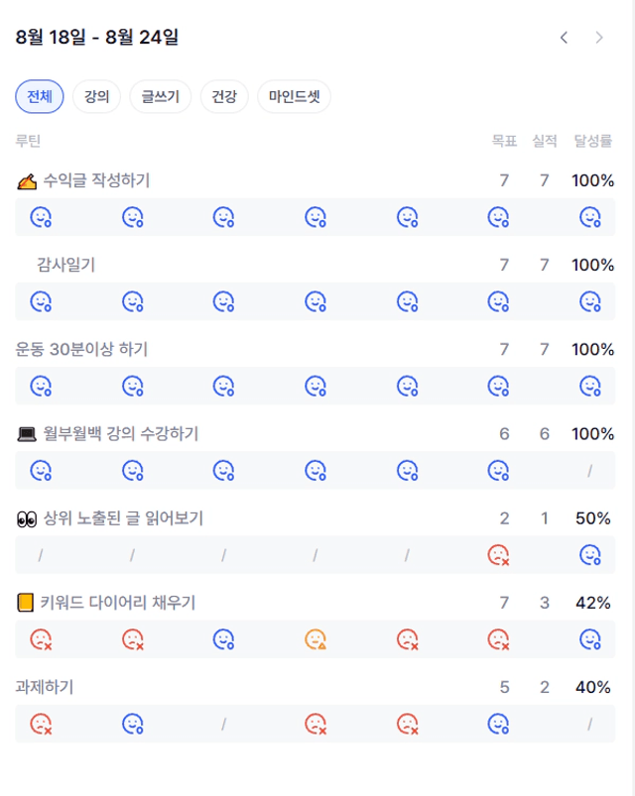Viewport: 635px width, 796px height.
Task: Click the laptop emoji beside 월부월백 강의
Action: [x=27, y=434]
